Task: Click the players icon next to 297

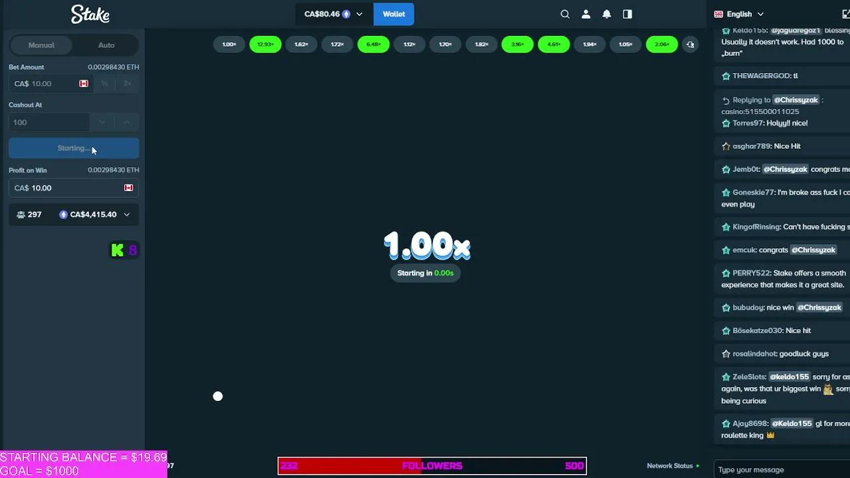Action: coord(21,214)
